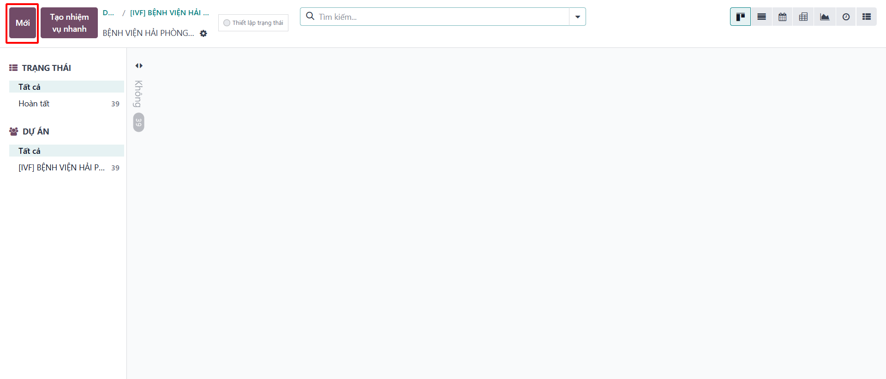Click the magnifier search icon
Screen dimensions: 886x379
click(311, 17)
